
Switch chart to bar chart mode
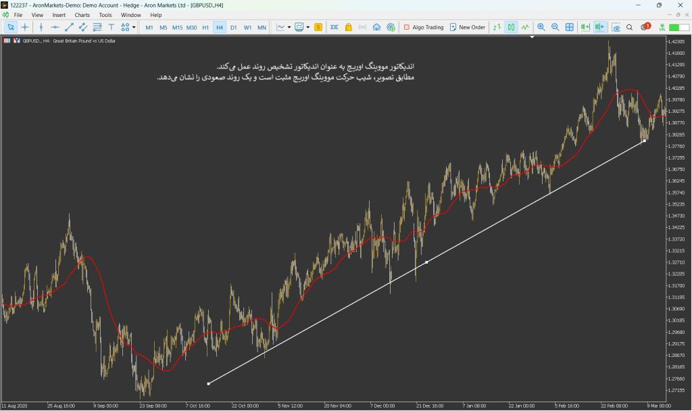coord(497,27)
